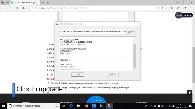
Task: Open Task View on taskbar
Action: pyautogui.click(x=63, y=106)
